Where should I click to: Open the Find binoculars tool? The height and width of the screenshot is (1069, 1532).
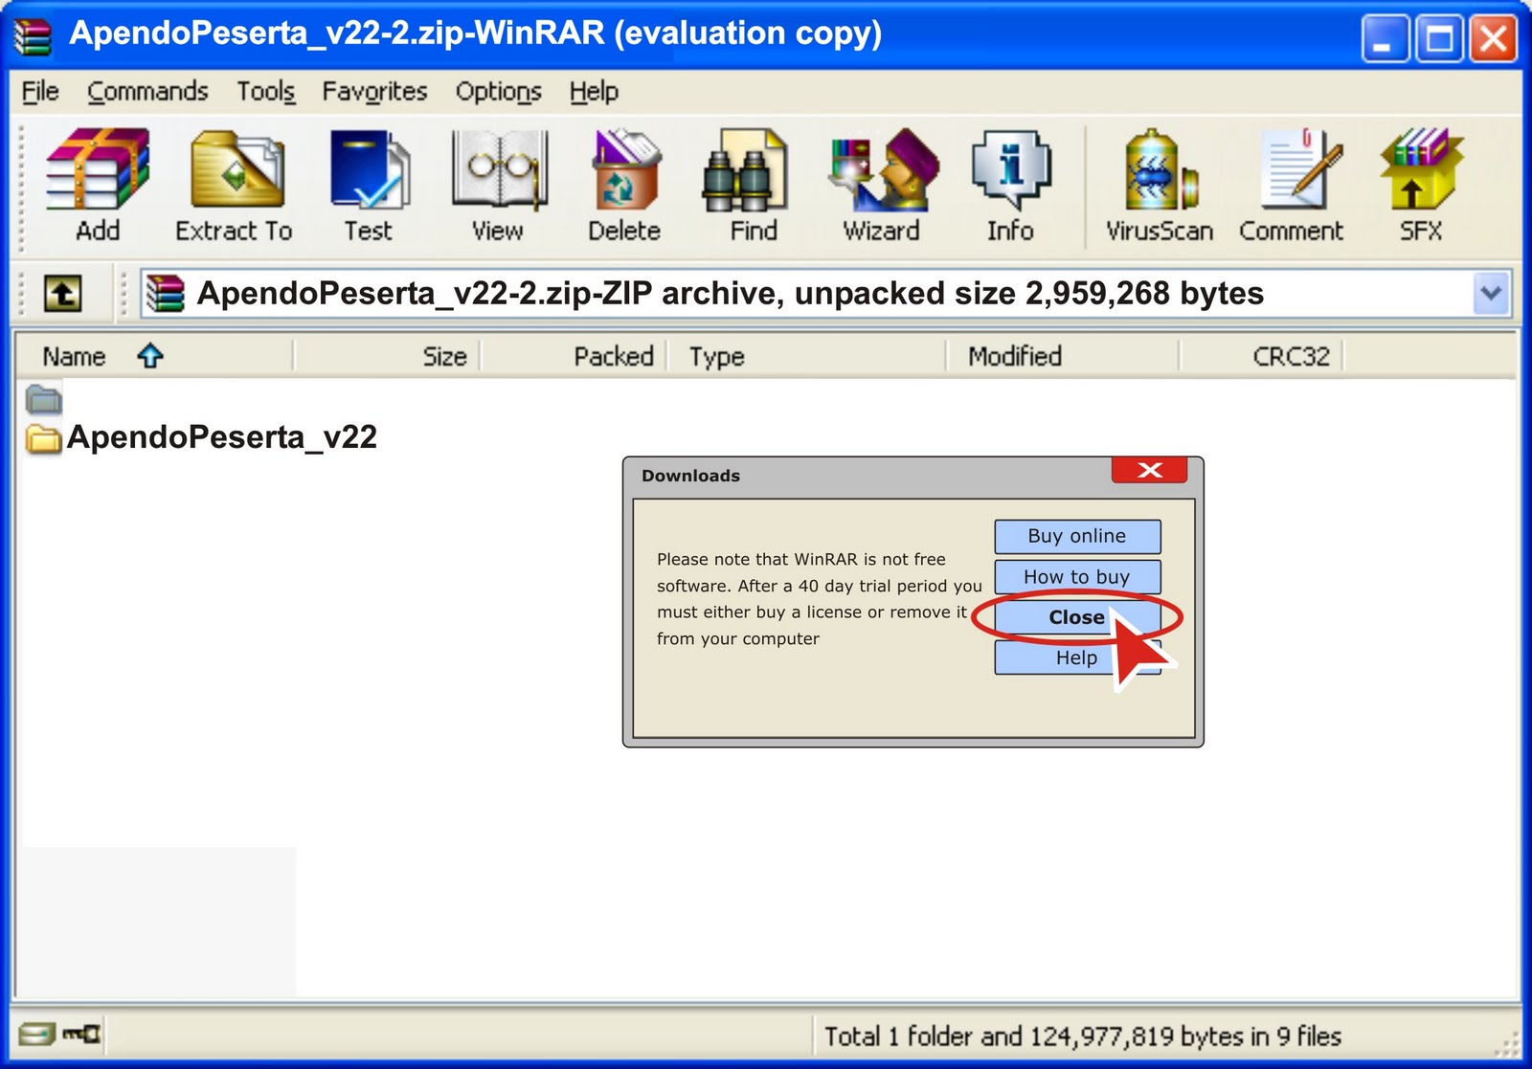click(753, 185)
